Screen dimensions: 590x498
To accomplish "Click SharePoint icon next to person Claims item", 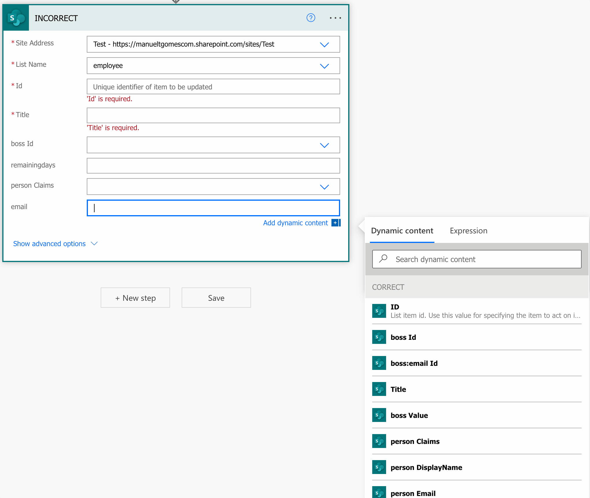I will [x=379, y=441].
